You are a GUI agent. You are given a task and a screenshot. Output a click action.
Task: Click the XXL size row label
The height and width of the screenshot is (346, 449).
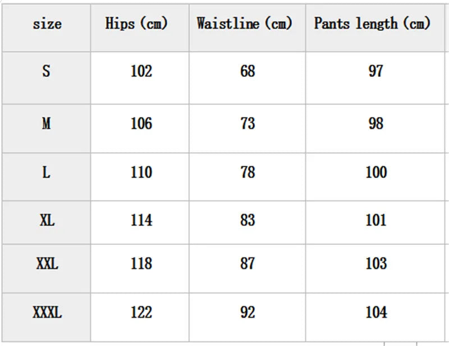47,263
